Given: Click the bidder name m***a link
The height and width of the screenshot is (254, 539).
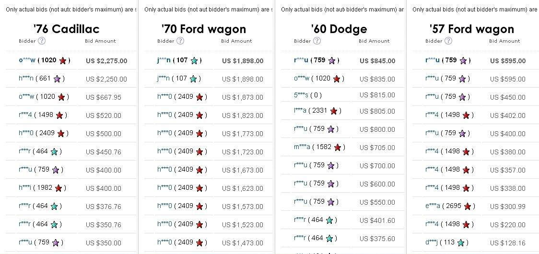Looking at the screenshot, I should pyautogui.click(x=302, y=147).
